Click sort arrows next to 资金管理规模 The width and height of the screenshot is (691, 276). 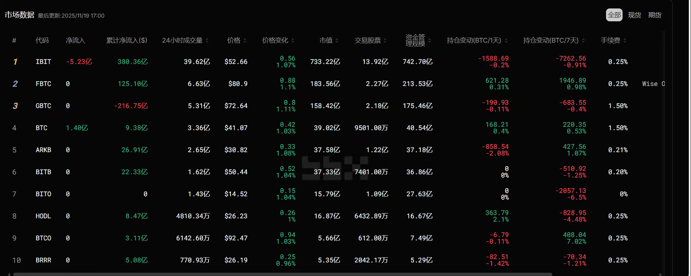click(x=430, y=40)
